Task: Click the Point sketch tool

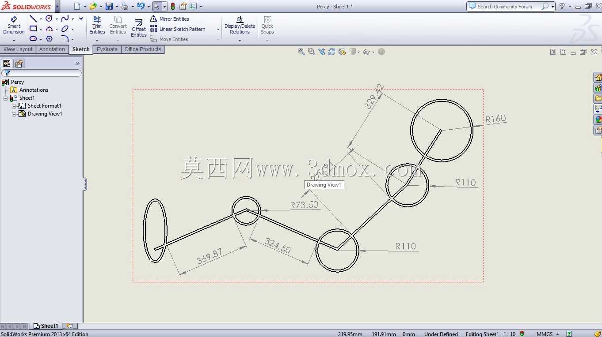Action: (81, 19)
